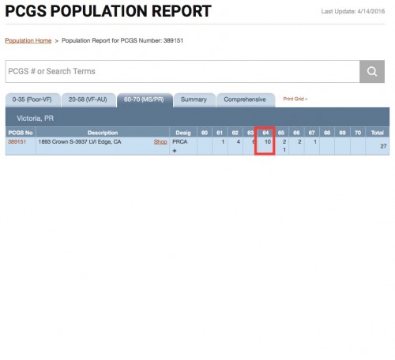The height and width of the screenshot is (360, 395).
Task: Click the Print Grid link
Action: 295,99
